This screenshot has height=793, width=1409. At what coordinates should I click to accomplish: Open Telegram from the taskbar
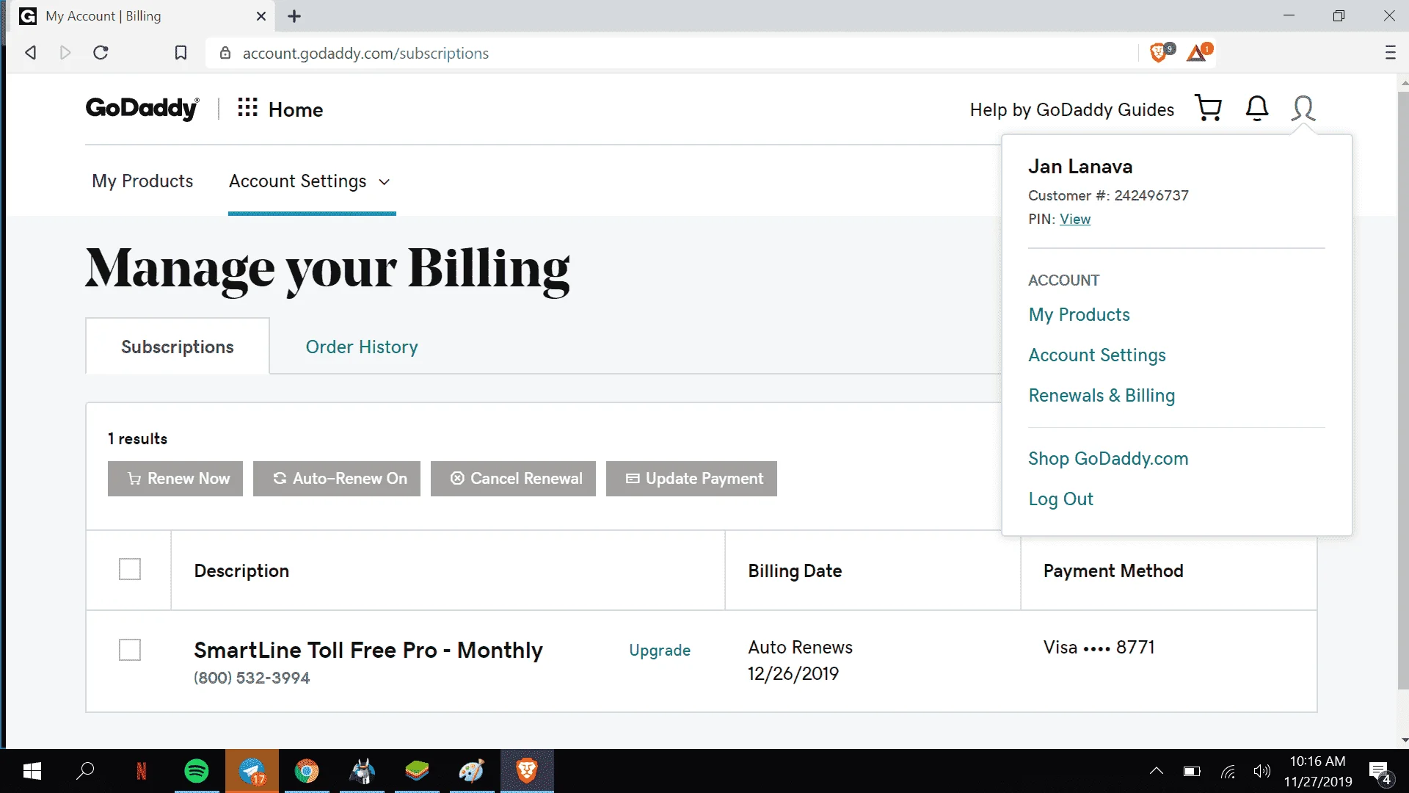click(x=252, y=771)
